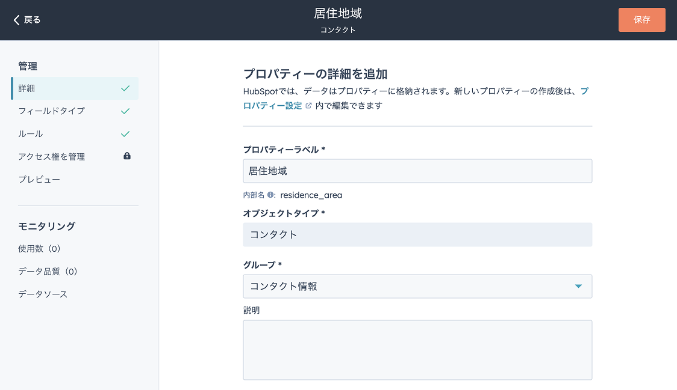Click the checkmark icon beside フィールドタイプ
677x390 pixels.
click(x=125, y=111)
